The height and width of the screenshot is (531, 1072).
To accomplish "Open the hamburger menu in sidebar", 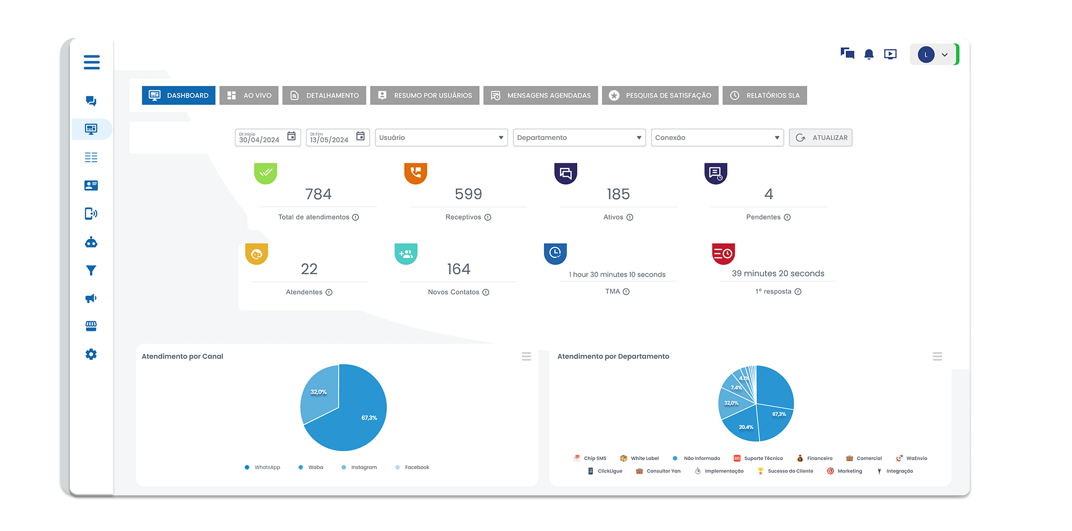I will point(92,62).
